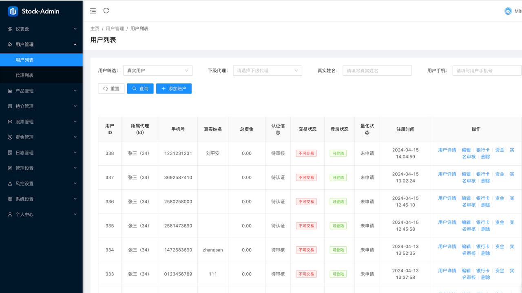The image size is (522, 293).
Task: Click the 添加账户 button
Action: pyautogui.click(x=174, y=89)
